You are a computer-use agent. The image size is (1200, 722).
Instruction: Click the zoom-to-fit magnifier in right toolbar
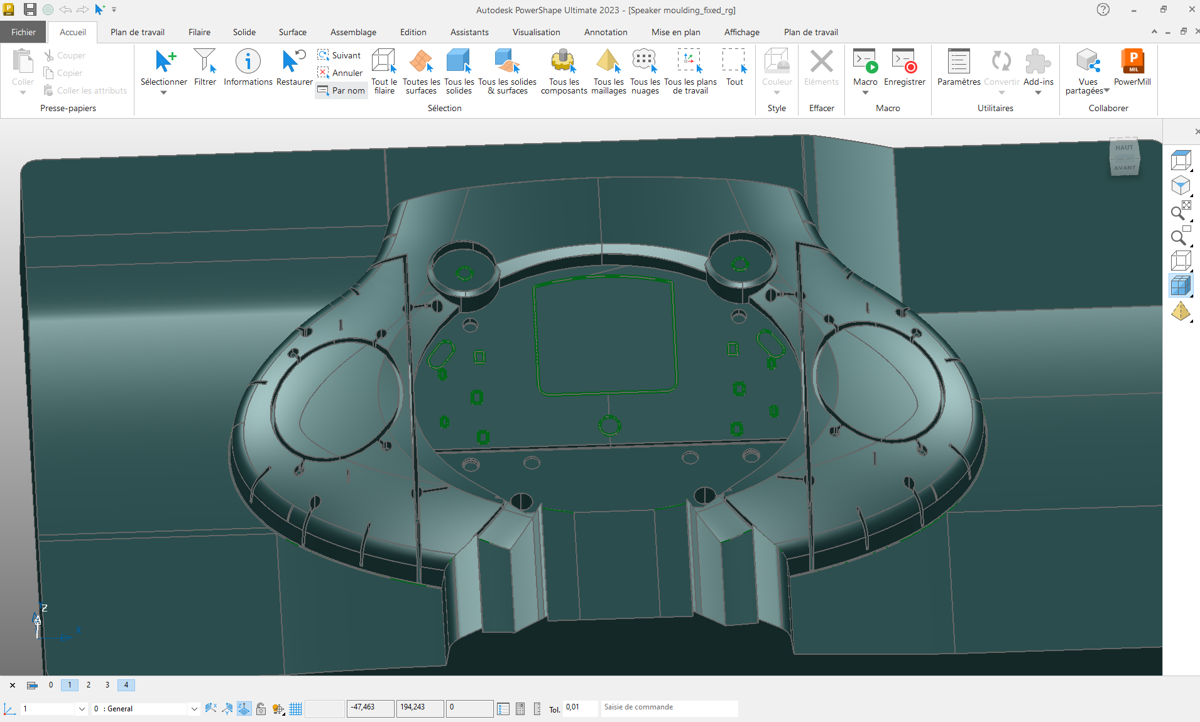click(1181, 212)
